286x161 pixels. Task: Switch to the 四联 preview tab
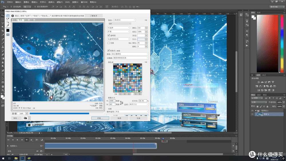tap(32, 20)
